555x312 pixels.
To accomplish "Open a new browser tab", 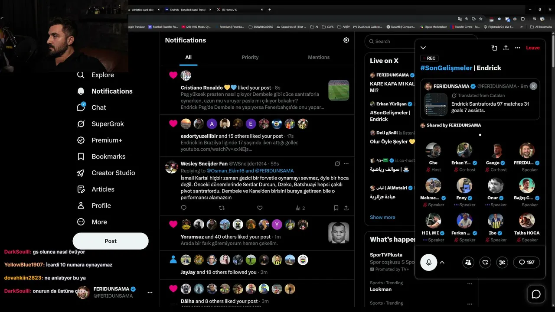I will coord(270,10).
